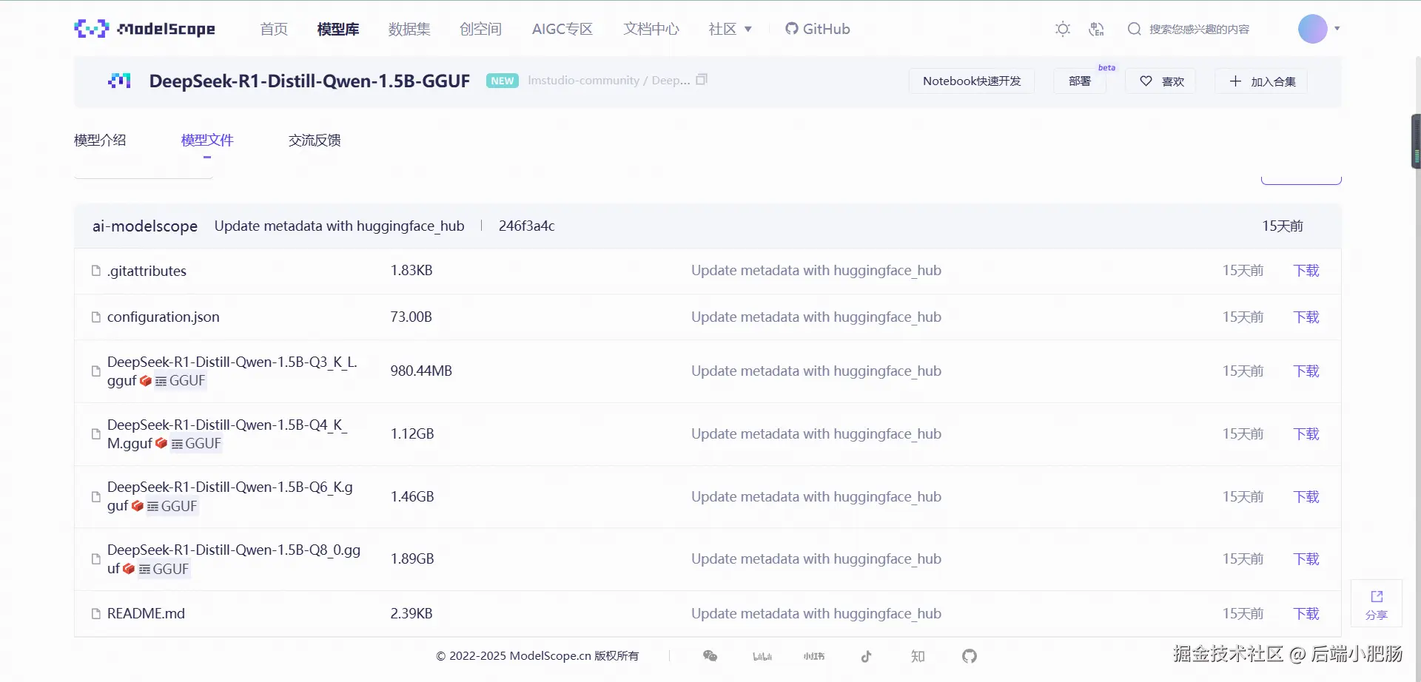The height and width of the screenshot is (682, 1421).
Task: Click the 部署 button
Action: tap(1080, 81)
